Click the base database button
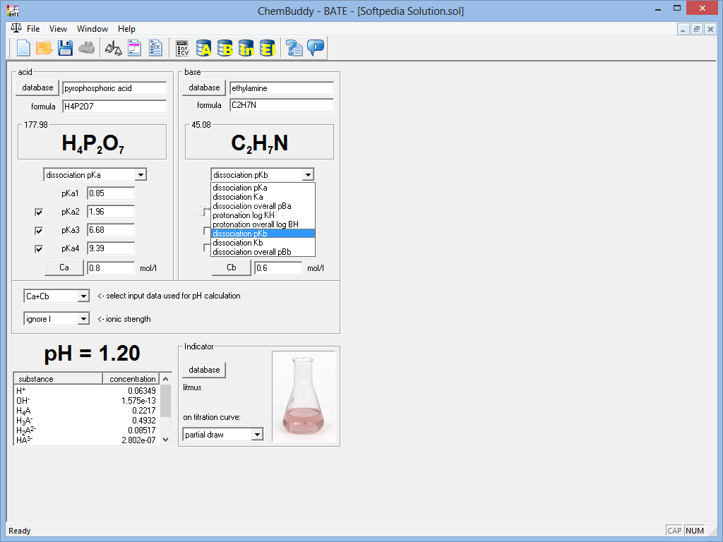This screenshot has height=542, width=723. click(204, 88)
